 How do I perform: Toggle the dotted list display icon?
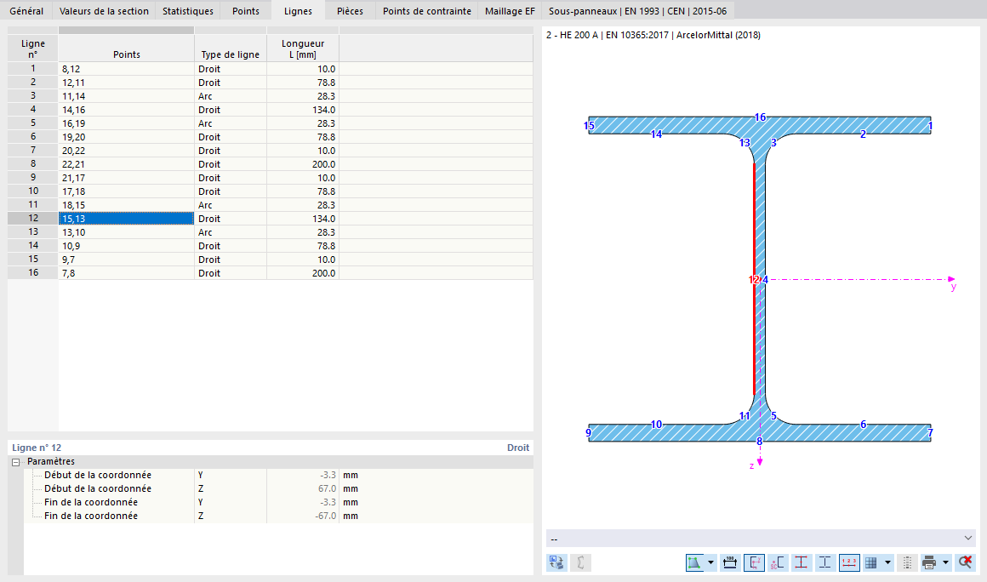coord(907,562)
